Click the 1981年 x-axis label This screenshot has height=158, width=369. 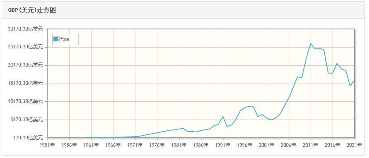pyautogui.click(x=179, y=145)
